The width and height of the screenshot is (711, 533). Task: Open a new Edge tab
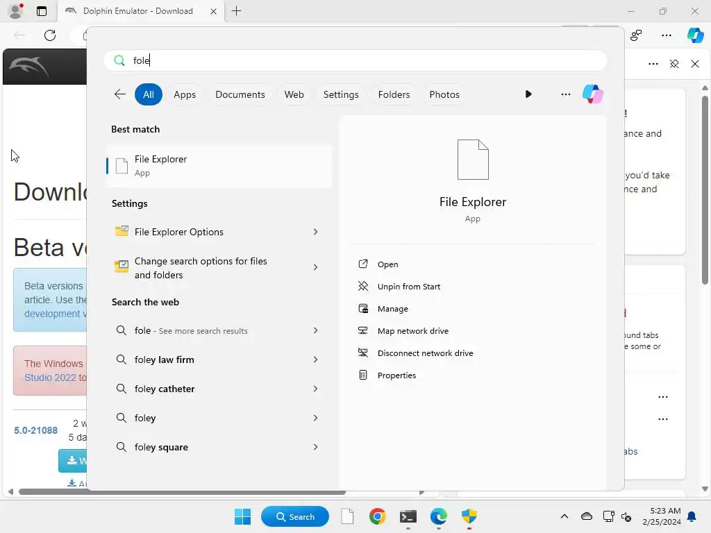point(236,11)
